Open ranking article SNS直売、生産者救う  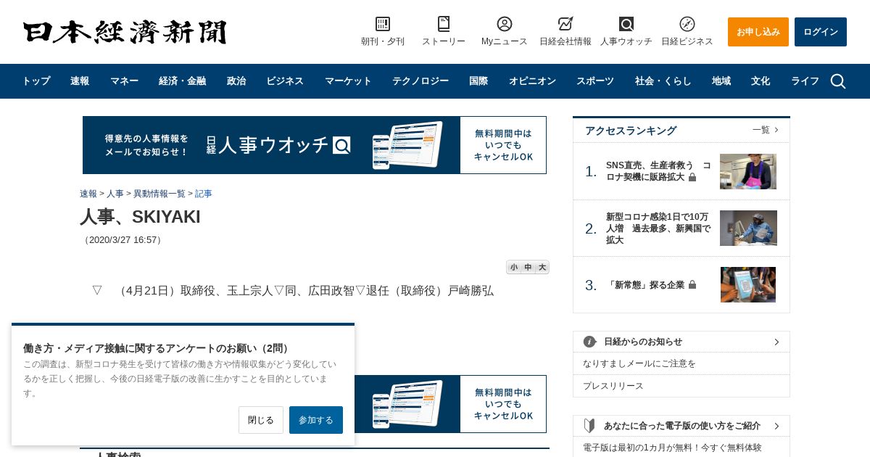coord(658,171)
